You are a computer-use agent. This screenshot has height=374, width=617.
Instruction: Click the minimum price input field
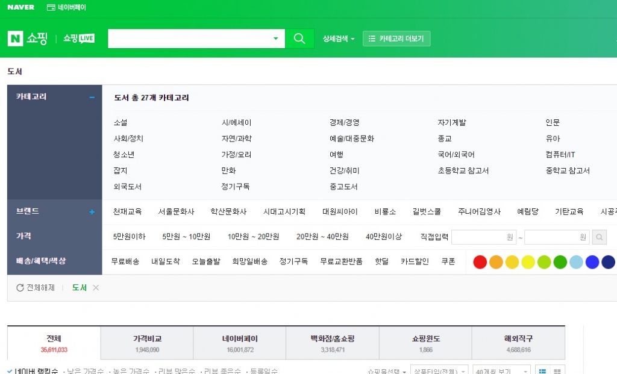click(x=483, y=237)
